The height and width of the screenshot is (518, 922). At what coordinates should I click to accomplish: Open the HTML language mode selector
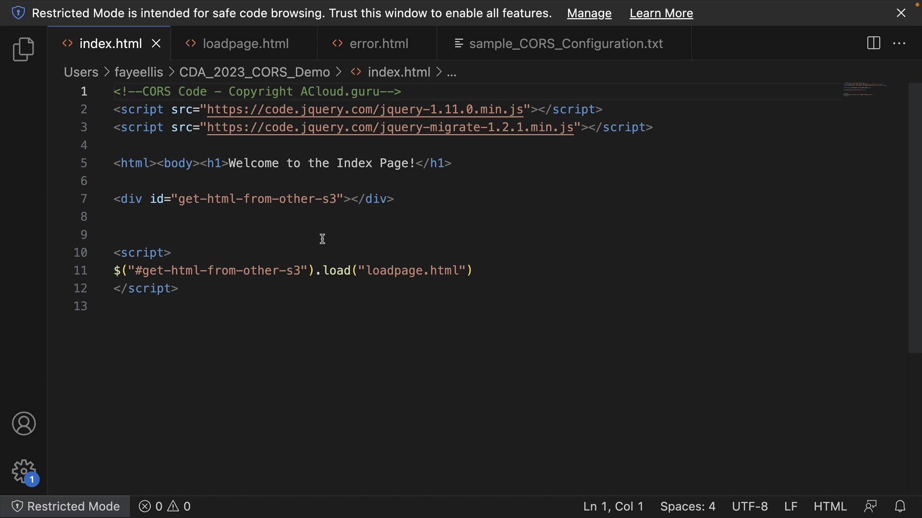830,506
